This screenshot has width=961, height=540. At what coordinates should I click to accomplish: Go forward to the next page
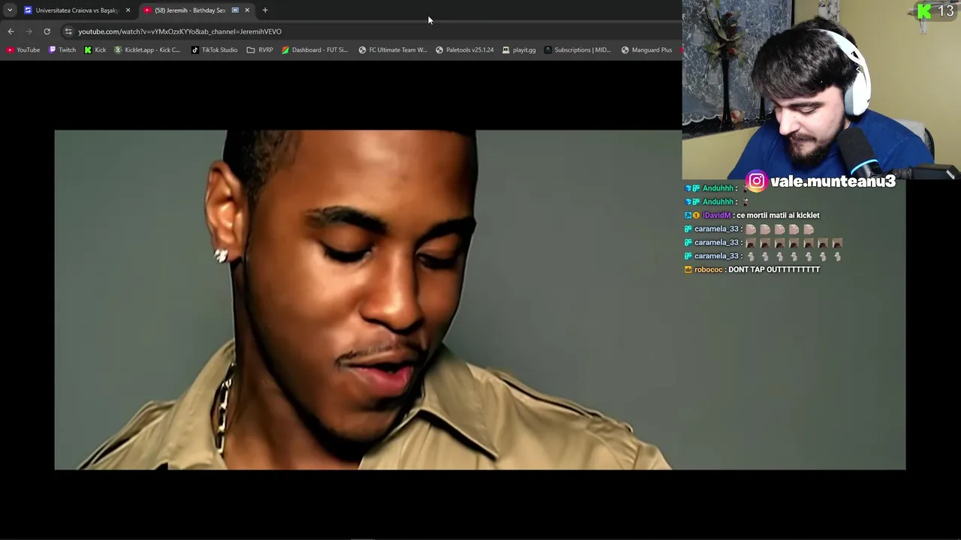pos(29,31)
